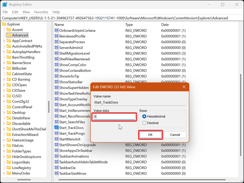The height and width of the screenshot is (183, 244).
Task: Click the Explorer folder icon in tree
Action: [4, 24]
